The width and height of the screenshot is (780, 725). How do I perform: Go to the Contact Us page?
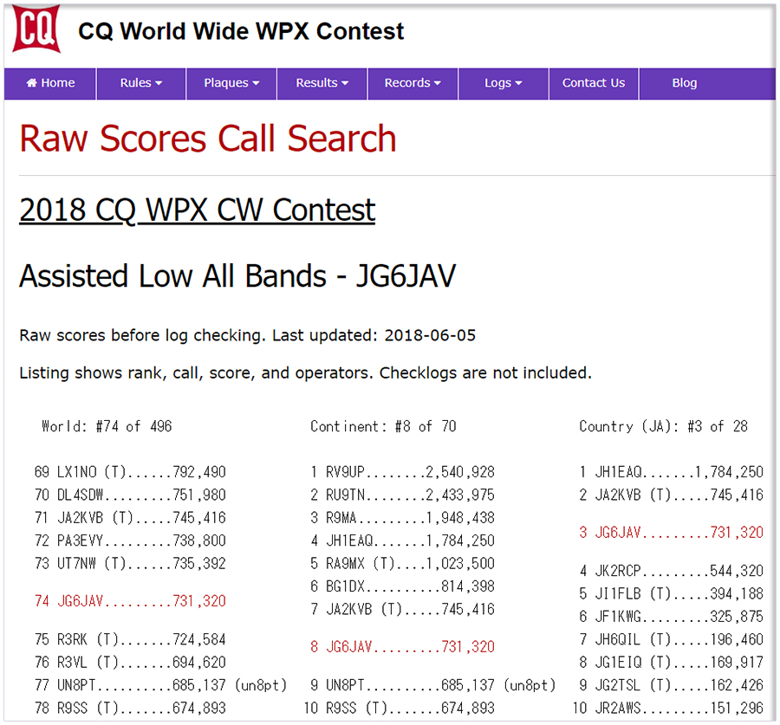[x=593, y=83]
